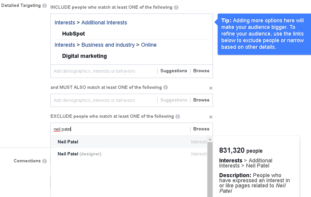Open Additional Interests breadcrumb link
This screenshot has width=311, height=197.
(x=104, y=23)
